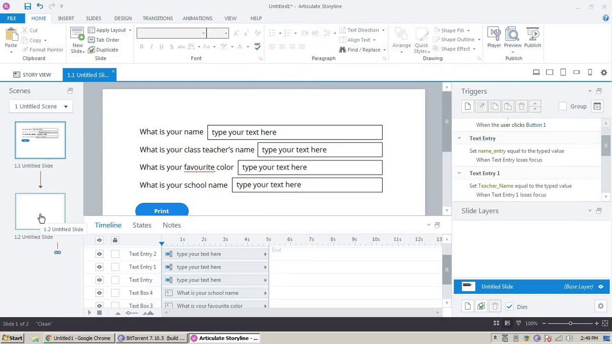This screenshot has height=344, width=612.
Task: Toggle the Group triggers checkbox
Action: pyautogui.click(x=563, y=107)
